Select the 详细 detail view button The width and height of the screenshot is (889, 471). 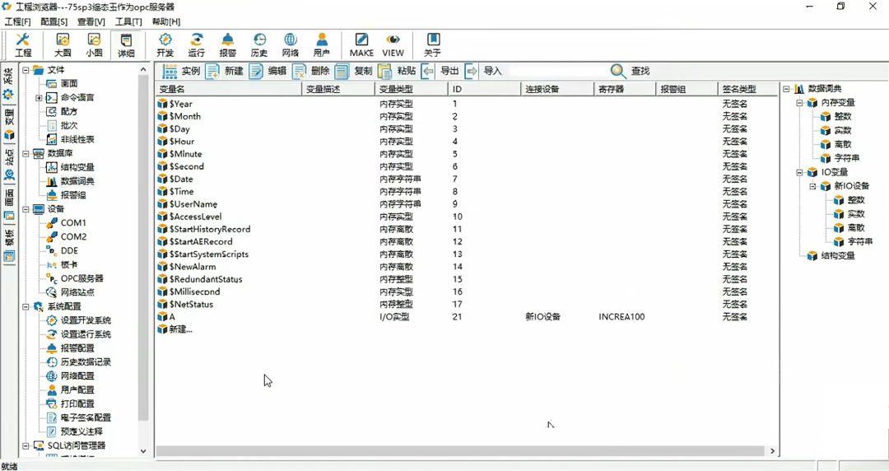(x=126, y=44)
